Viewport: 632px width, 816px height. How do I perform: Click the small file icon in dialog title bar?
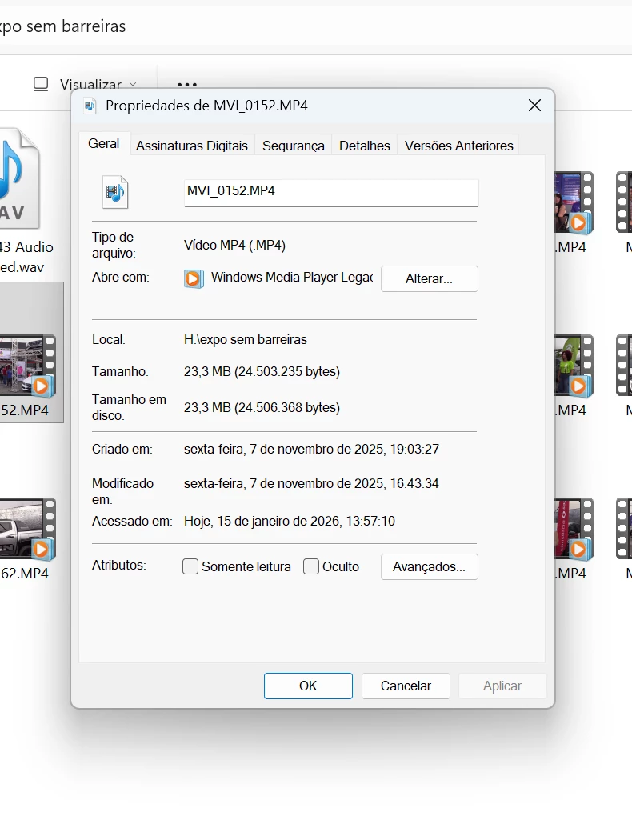(90, 106)
